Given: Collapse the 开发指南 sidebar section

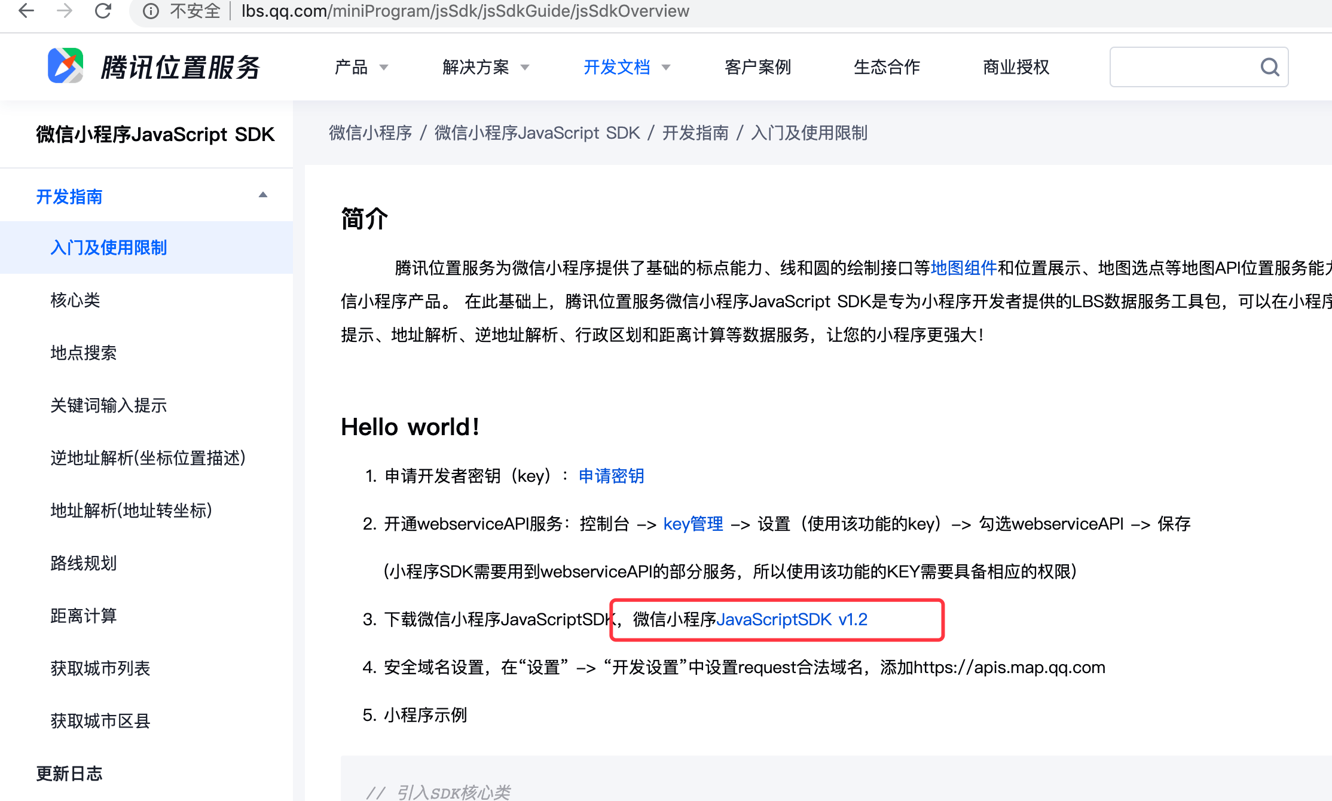Looking at the screenshot, I should pyautogui.click(x=262, y=195).
